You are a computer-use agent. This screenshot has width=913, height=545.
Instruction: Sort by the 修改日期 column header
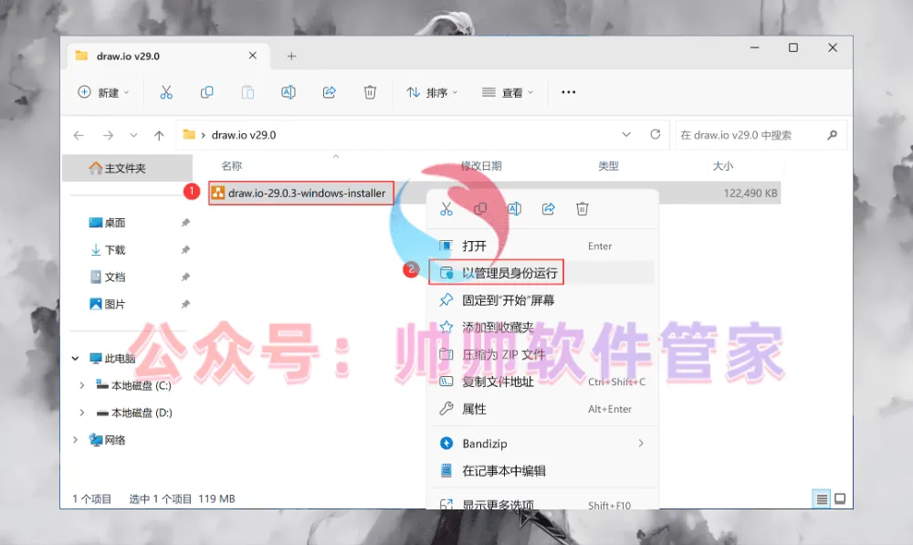[x=481, y=166]
